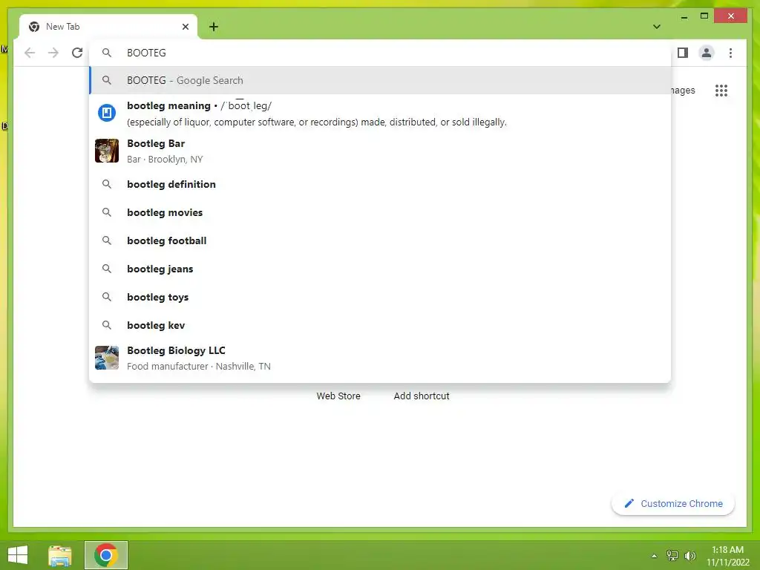The height and width of the screenshot is (570, 760).
Task: Open File Explorer from taskbar
Action: (60, 555)
